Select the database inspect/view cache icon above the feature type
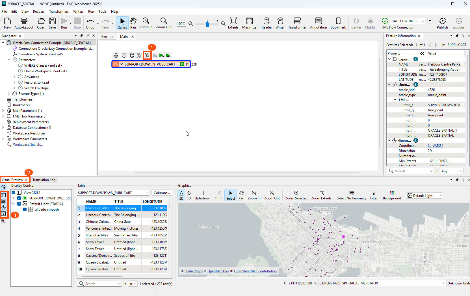Viewport: 470px width, 296px height. point(147,55)
